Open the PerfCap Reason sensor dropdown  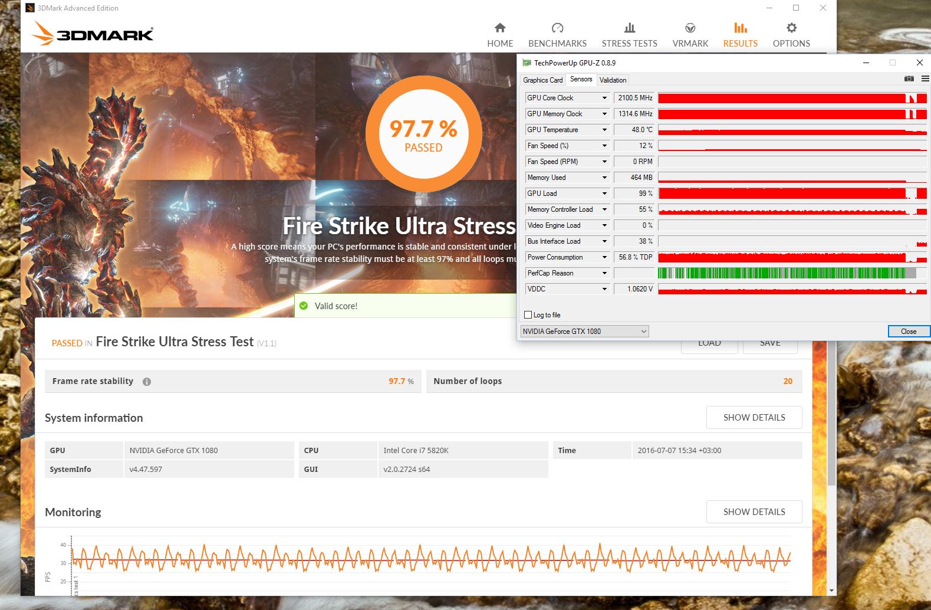point(604,273)
